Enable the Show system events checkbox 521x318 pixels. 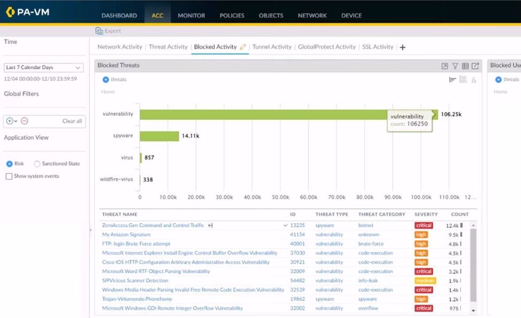coord(9,176)
